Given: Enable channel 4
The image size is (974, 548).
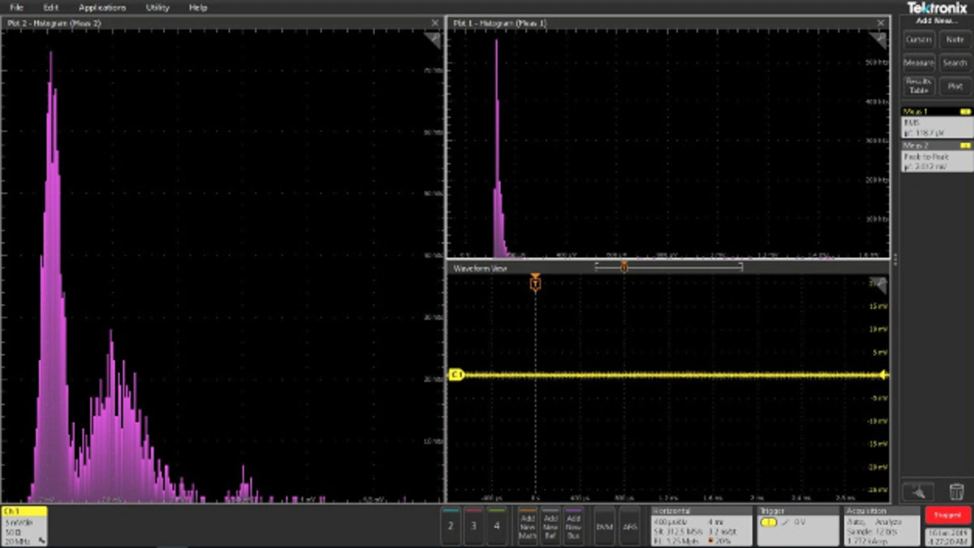Looking at the screenshot, I should click(496, 525).
